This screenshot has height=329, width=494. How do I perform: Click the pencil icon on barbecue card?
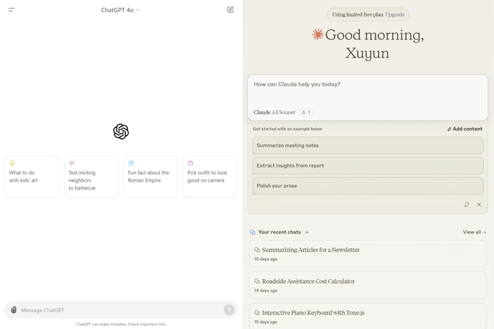point(72,163)
